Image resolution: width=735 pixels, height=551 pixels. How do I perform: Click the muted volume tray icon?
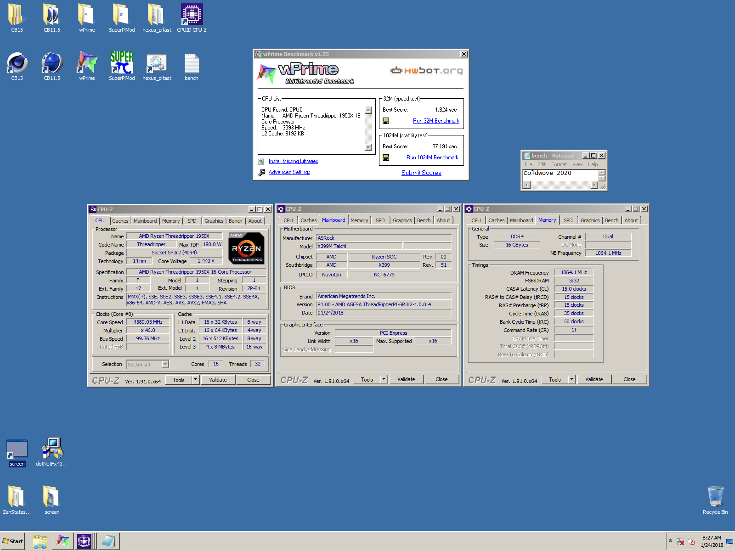click(x=691, y=541)
